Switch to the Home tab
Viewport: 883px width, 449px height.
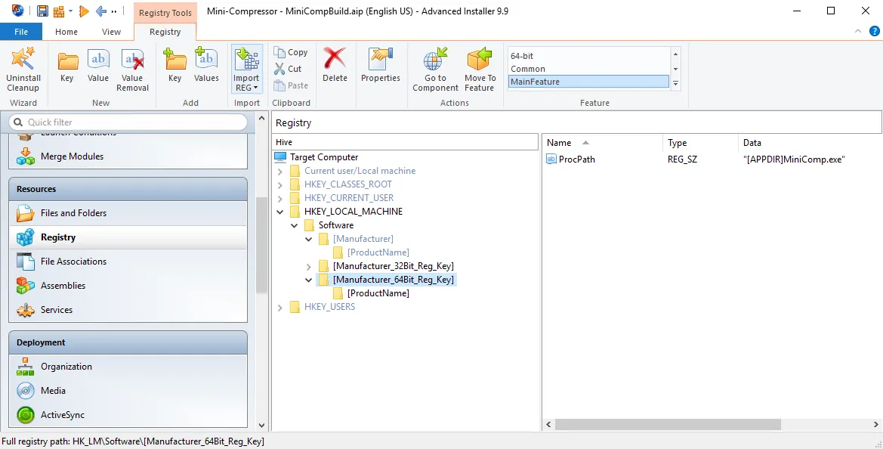(x=66, y=32)
